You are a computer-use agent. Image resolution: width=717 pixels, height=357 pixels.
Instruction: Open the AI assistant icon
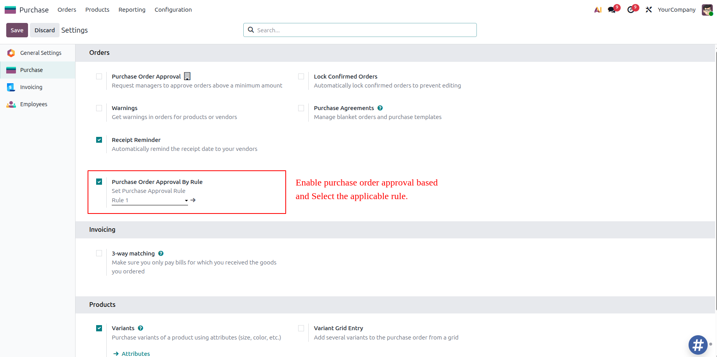[598, 9]
